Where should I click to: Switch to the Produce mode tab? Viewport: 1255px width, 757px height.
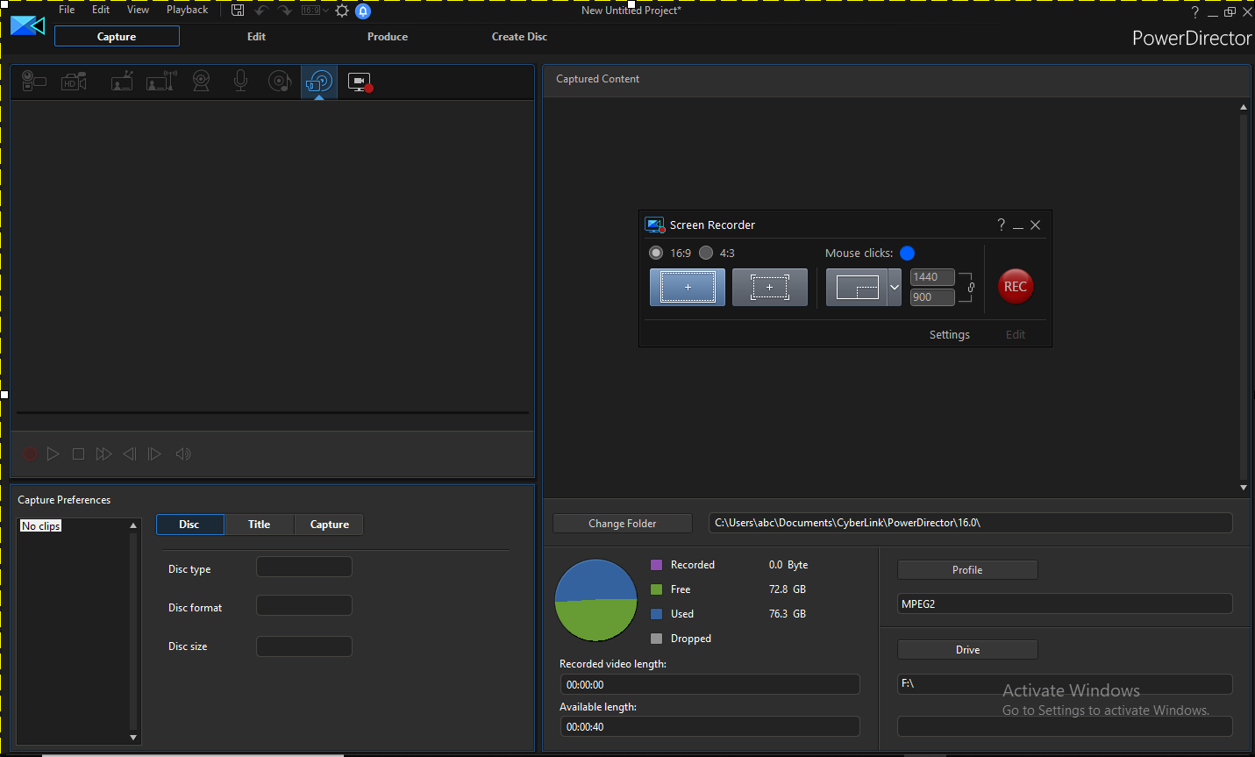388,36
